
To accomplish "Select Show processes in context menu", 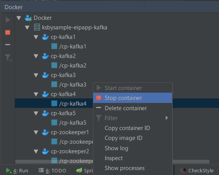I will point(133,168).
